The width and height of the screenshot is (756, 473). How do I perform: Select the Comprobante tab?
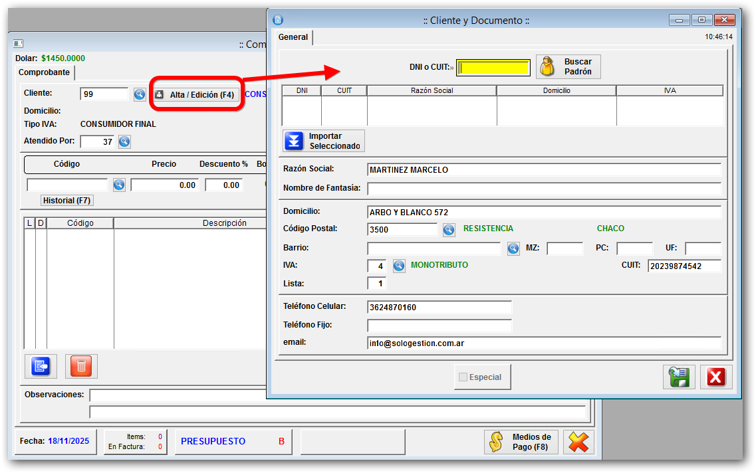pyautogui.click(x=44, y=72)
